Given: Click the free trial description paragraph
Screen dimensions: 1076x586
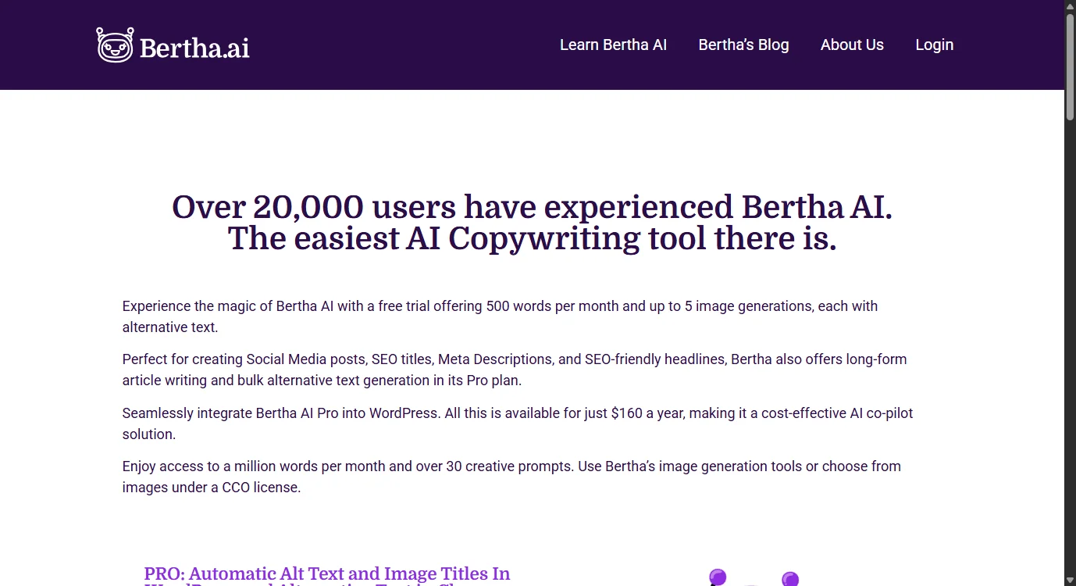Looking at the screenshot, I should 500,316.
